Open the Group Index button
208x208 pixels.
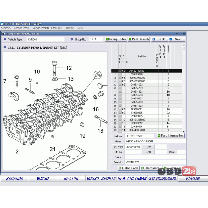click(x=116, y=39)
